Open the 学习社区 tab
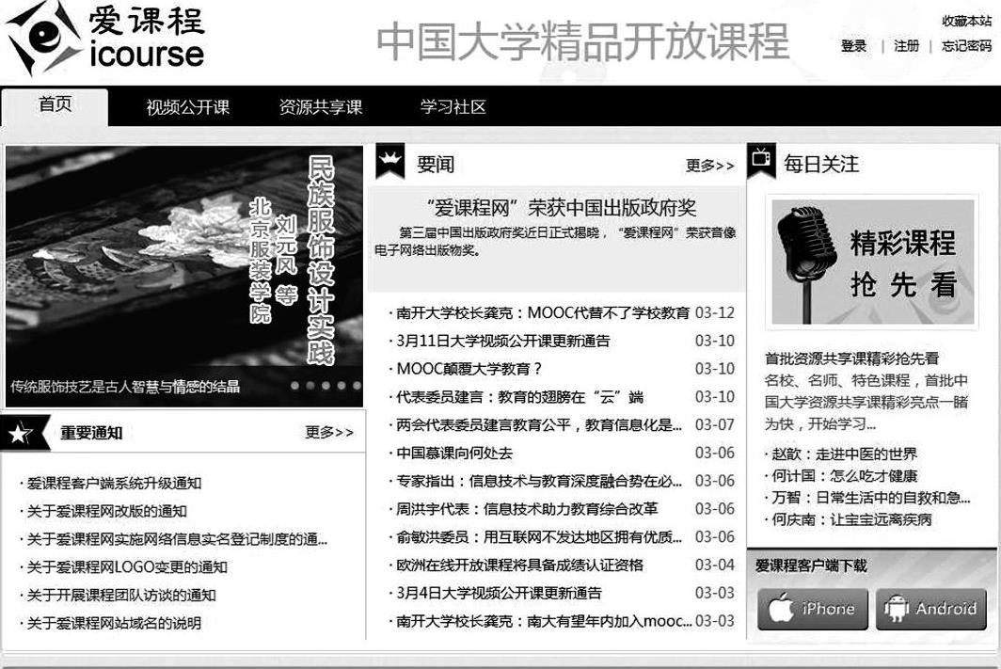 pyautogui.click(x=453, y=106)
